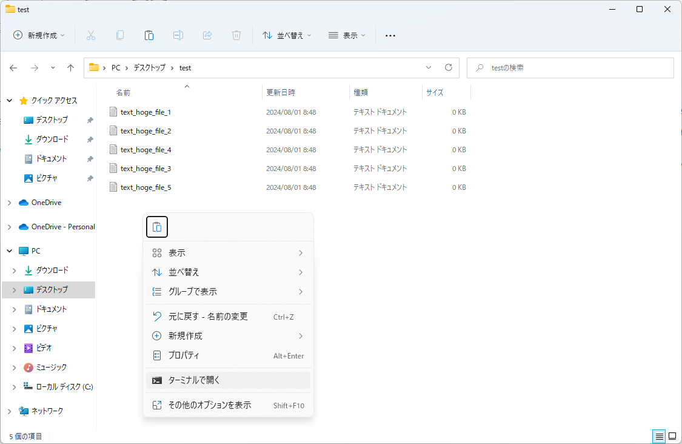The height and width of the screenshot is (444, 682).
Task: Click the Refresh icon in the address bar
Action: [x=449, y=67]
